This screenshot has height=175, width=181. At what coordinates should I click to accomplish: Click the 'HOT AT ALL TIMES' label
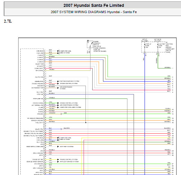145,40
